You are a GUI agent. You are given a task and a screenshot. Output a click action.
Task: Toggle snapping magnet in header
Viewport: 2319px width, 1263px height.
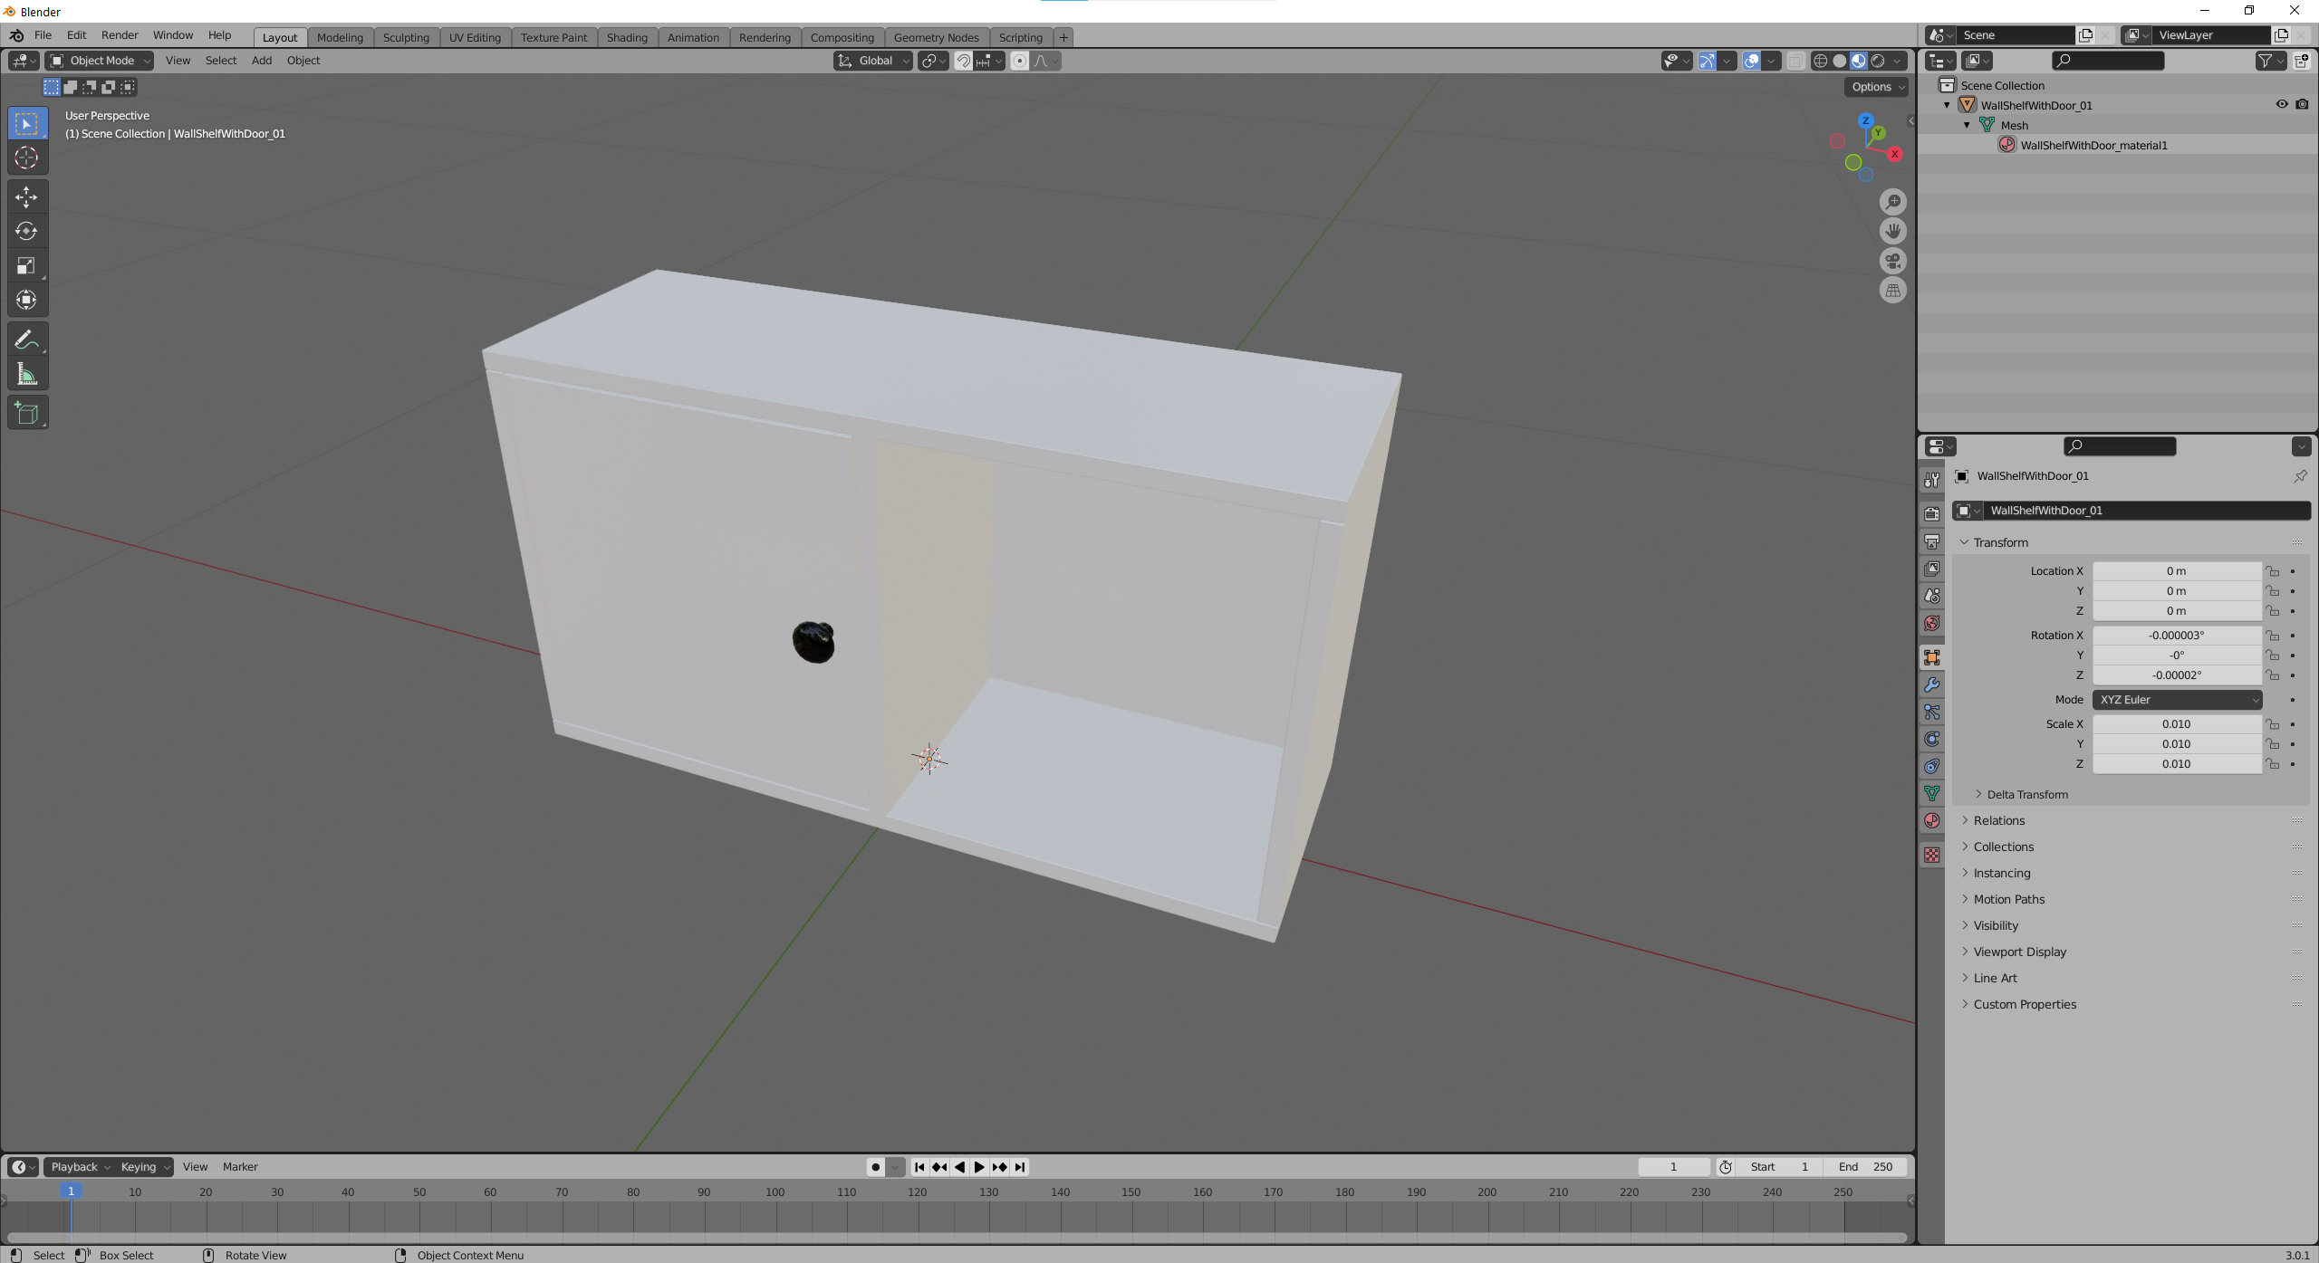[x=963, y=61]
